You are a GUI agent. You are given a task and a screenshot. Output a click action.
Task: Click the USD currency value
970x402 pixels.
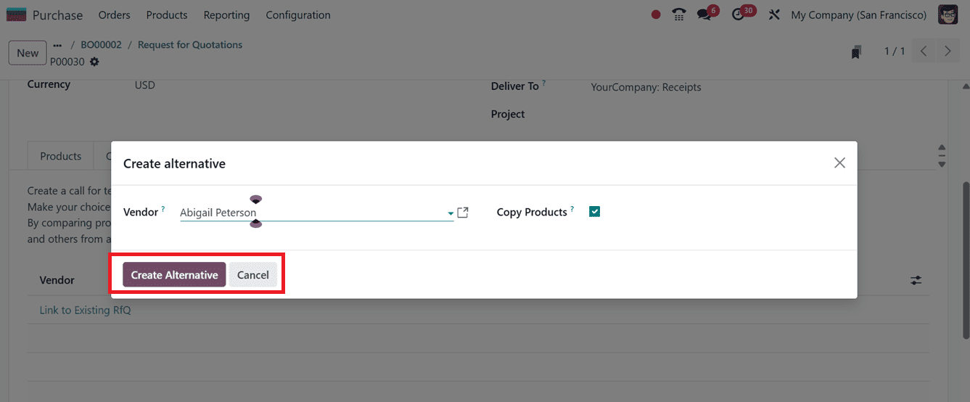[145, 85]
